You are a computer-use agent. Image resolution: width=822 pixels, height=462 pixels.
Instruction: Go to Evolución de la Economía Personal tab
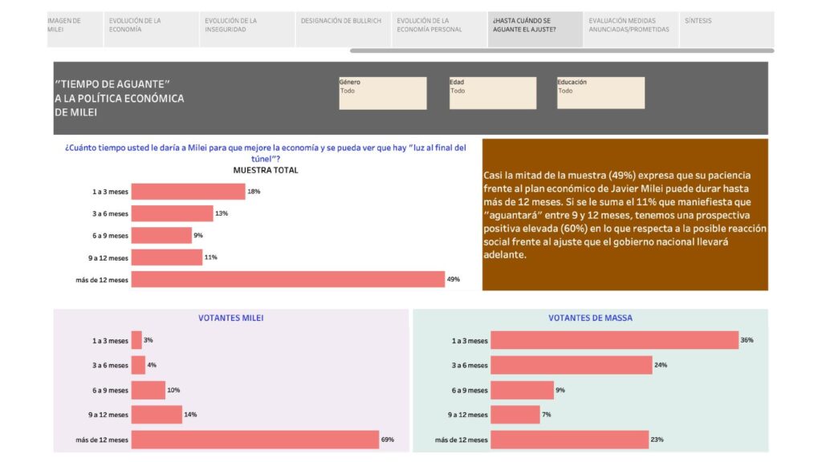[x=439, y=30]
